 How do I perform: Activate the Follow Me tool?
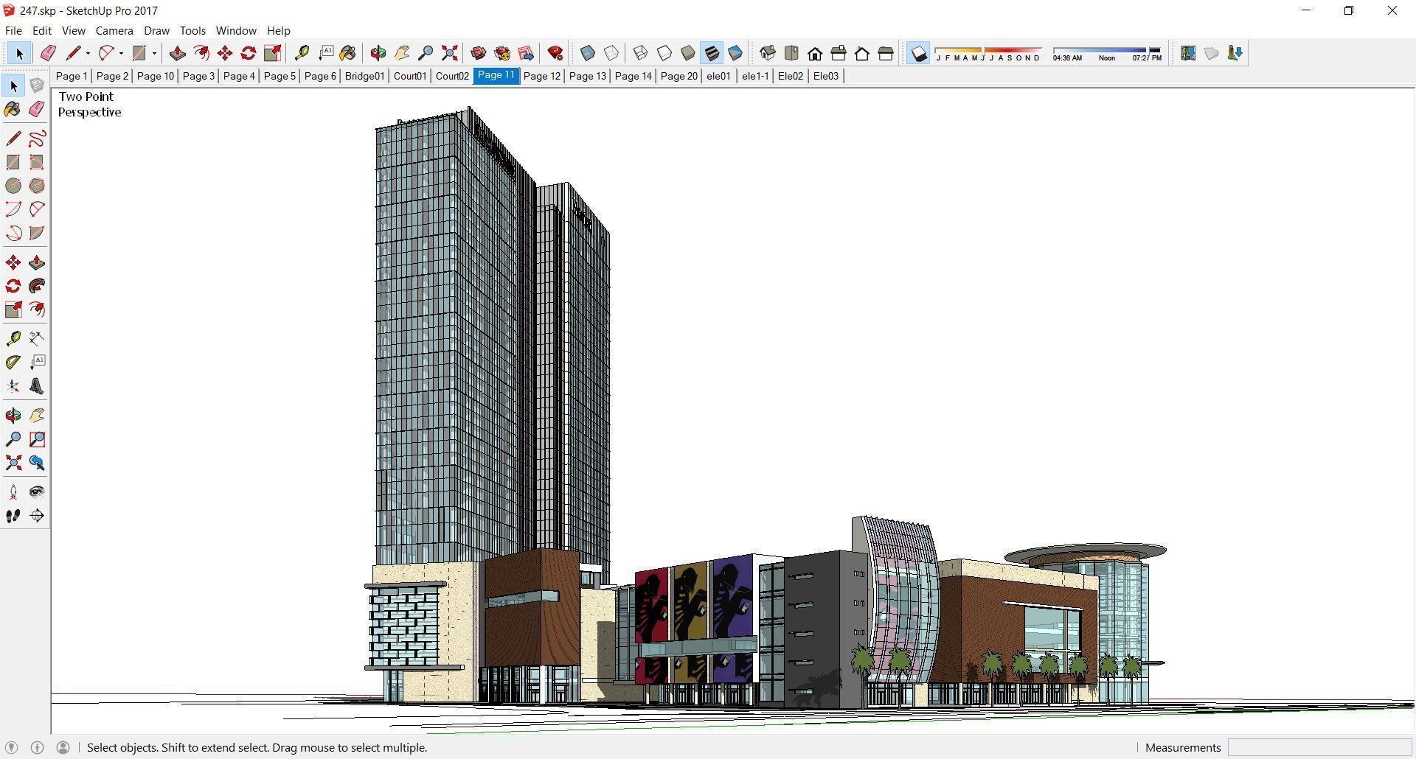(37, 286)
